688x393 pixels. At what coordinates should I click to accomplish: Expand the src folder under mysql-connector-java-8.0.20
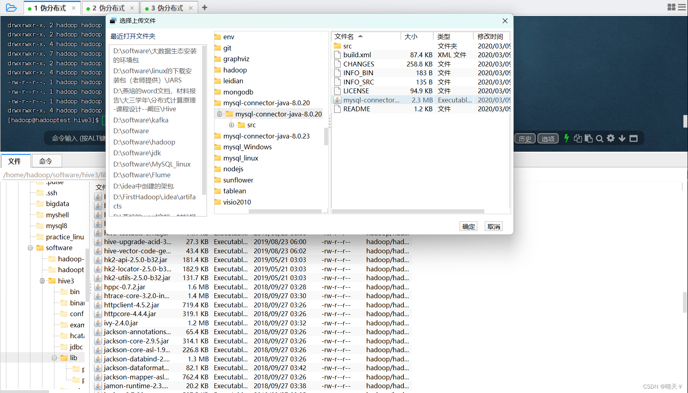coord(231,124)
